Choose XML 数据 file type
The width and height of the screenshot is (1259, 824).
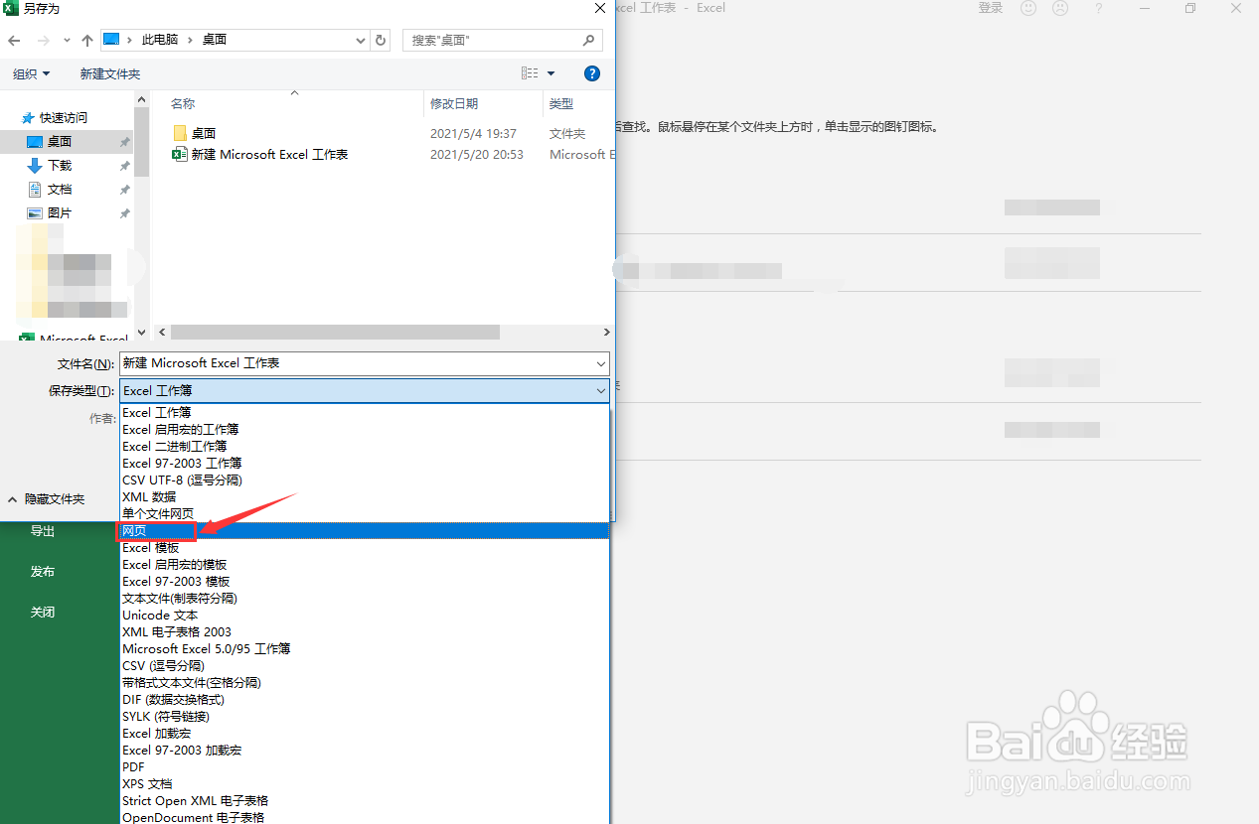pyautogui.click(x=364, y=497)
